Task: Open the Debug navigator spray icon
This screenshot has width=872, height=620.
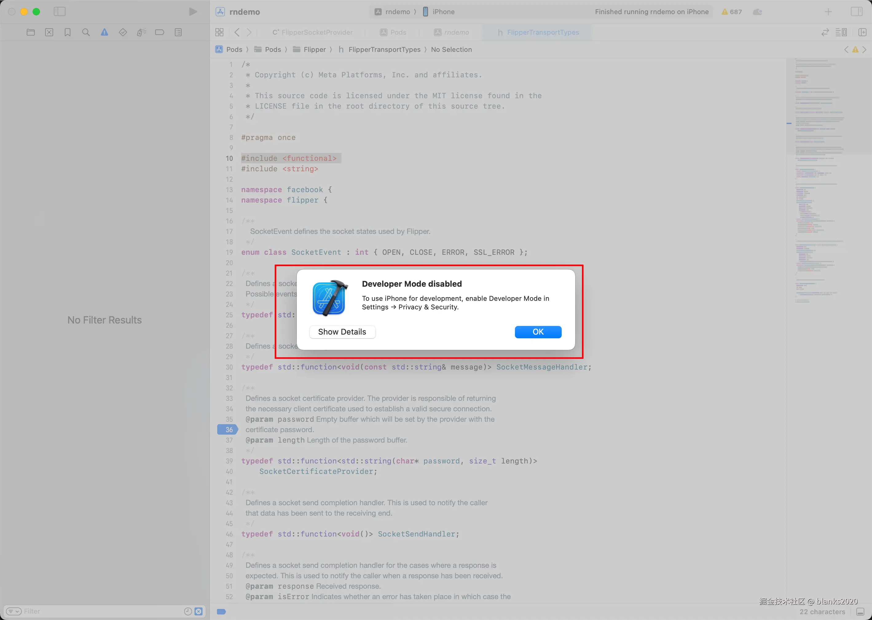Action: tap(141, 33)
